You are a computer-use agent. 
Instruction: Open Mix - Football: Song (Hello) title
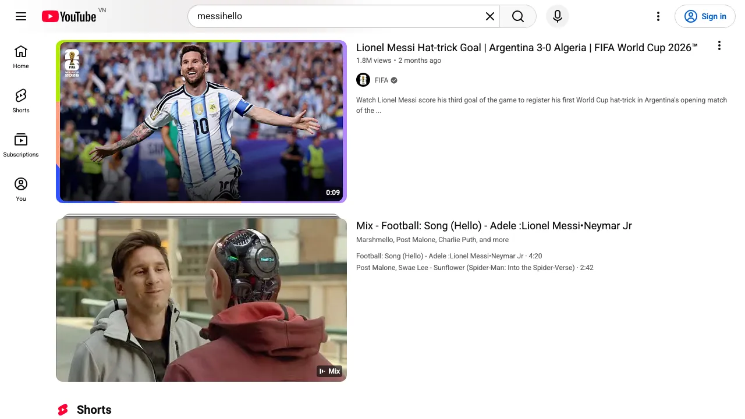coord(494,226)
